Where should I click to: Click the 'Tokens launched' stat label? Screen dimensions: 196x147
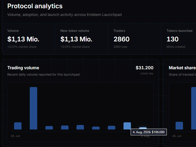tap(180, 31)
